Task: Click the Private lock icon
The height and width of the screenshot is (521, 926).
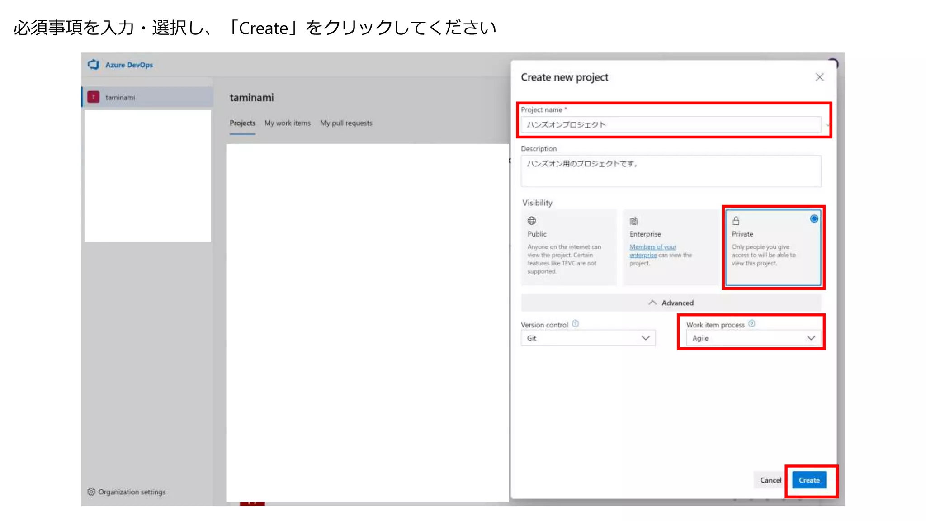Action: pos(736,221)
